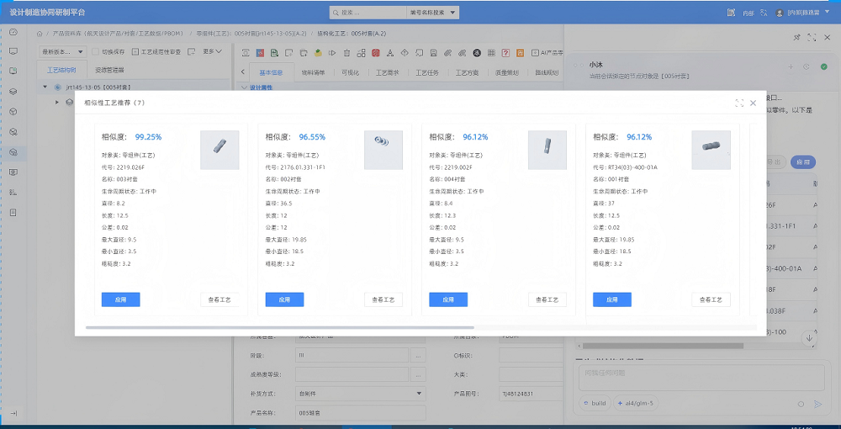This screenshot has height=429, width=841.
Task: Close the assistant side panel
Action: (x=827, y=38)
